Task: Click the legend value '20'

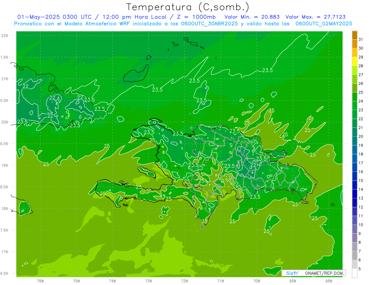Action: (361, 137)
